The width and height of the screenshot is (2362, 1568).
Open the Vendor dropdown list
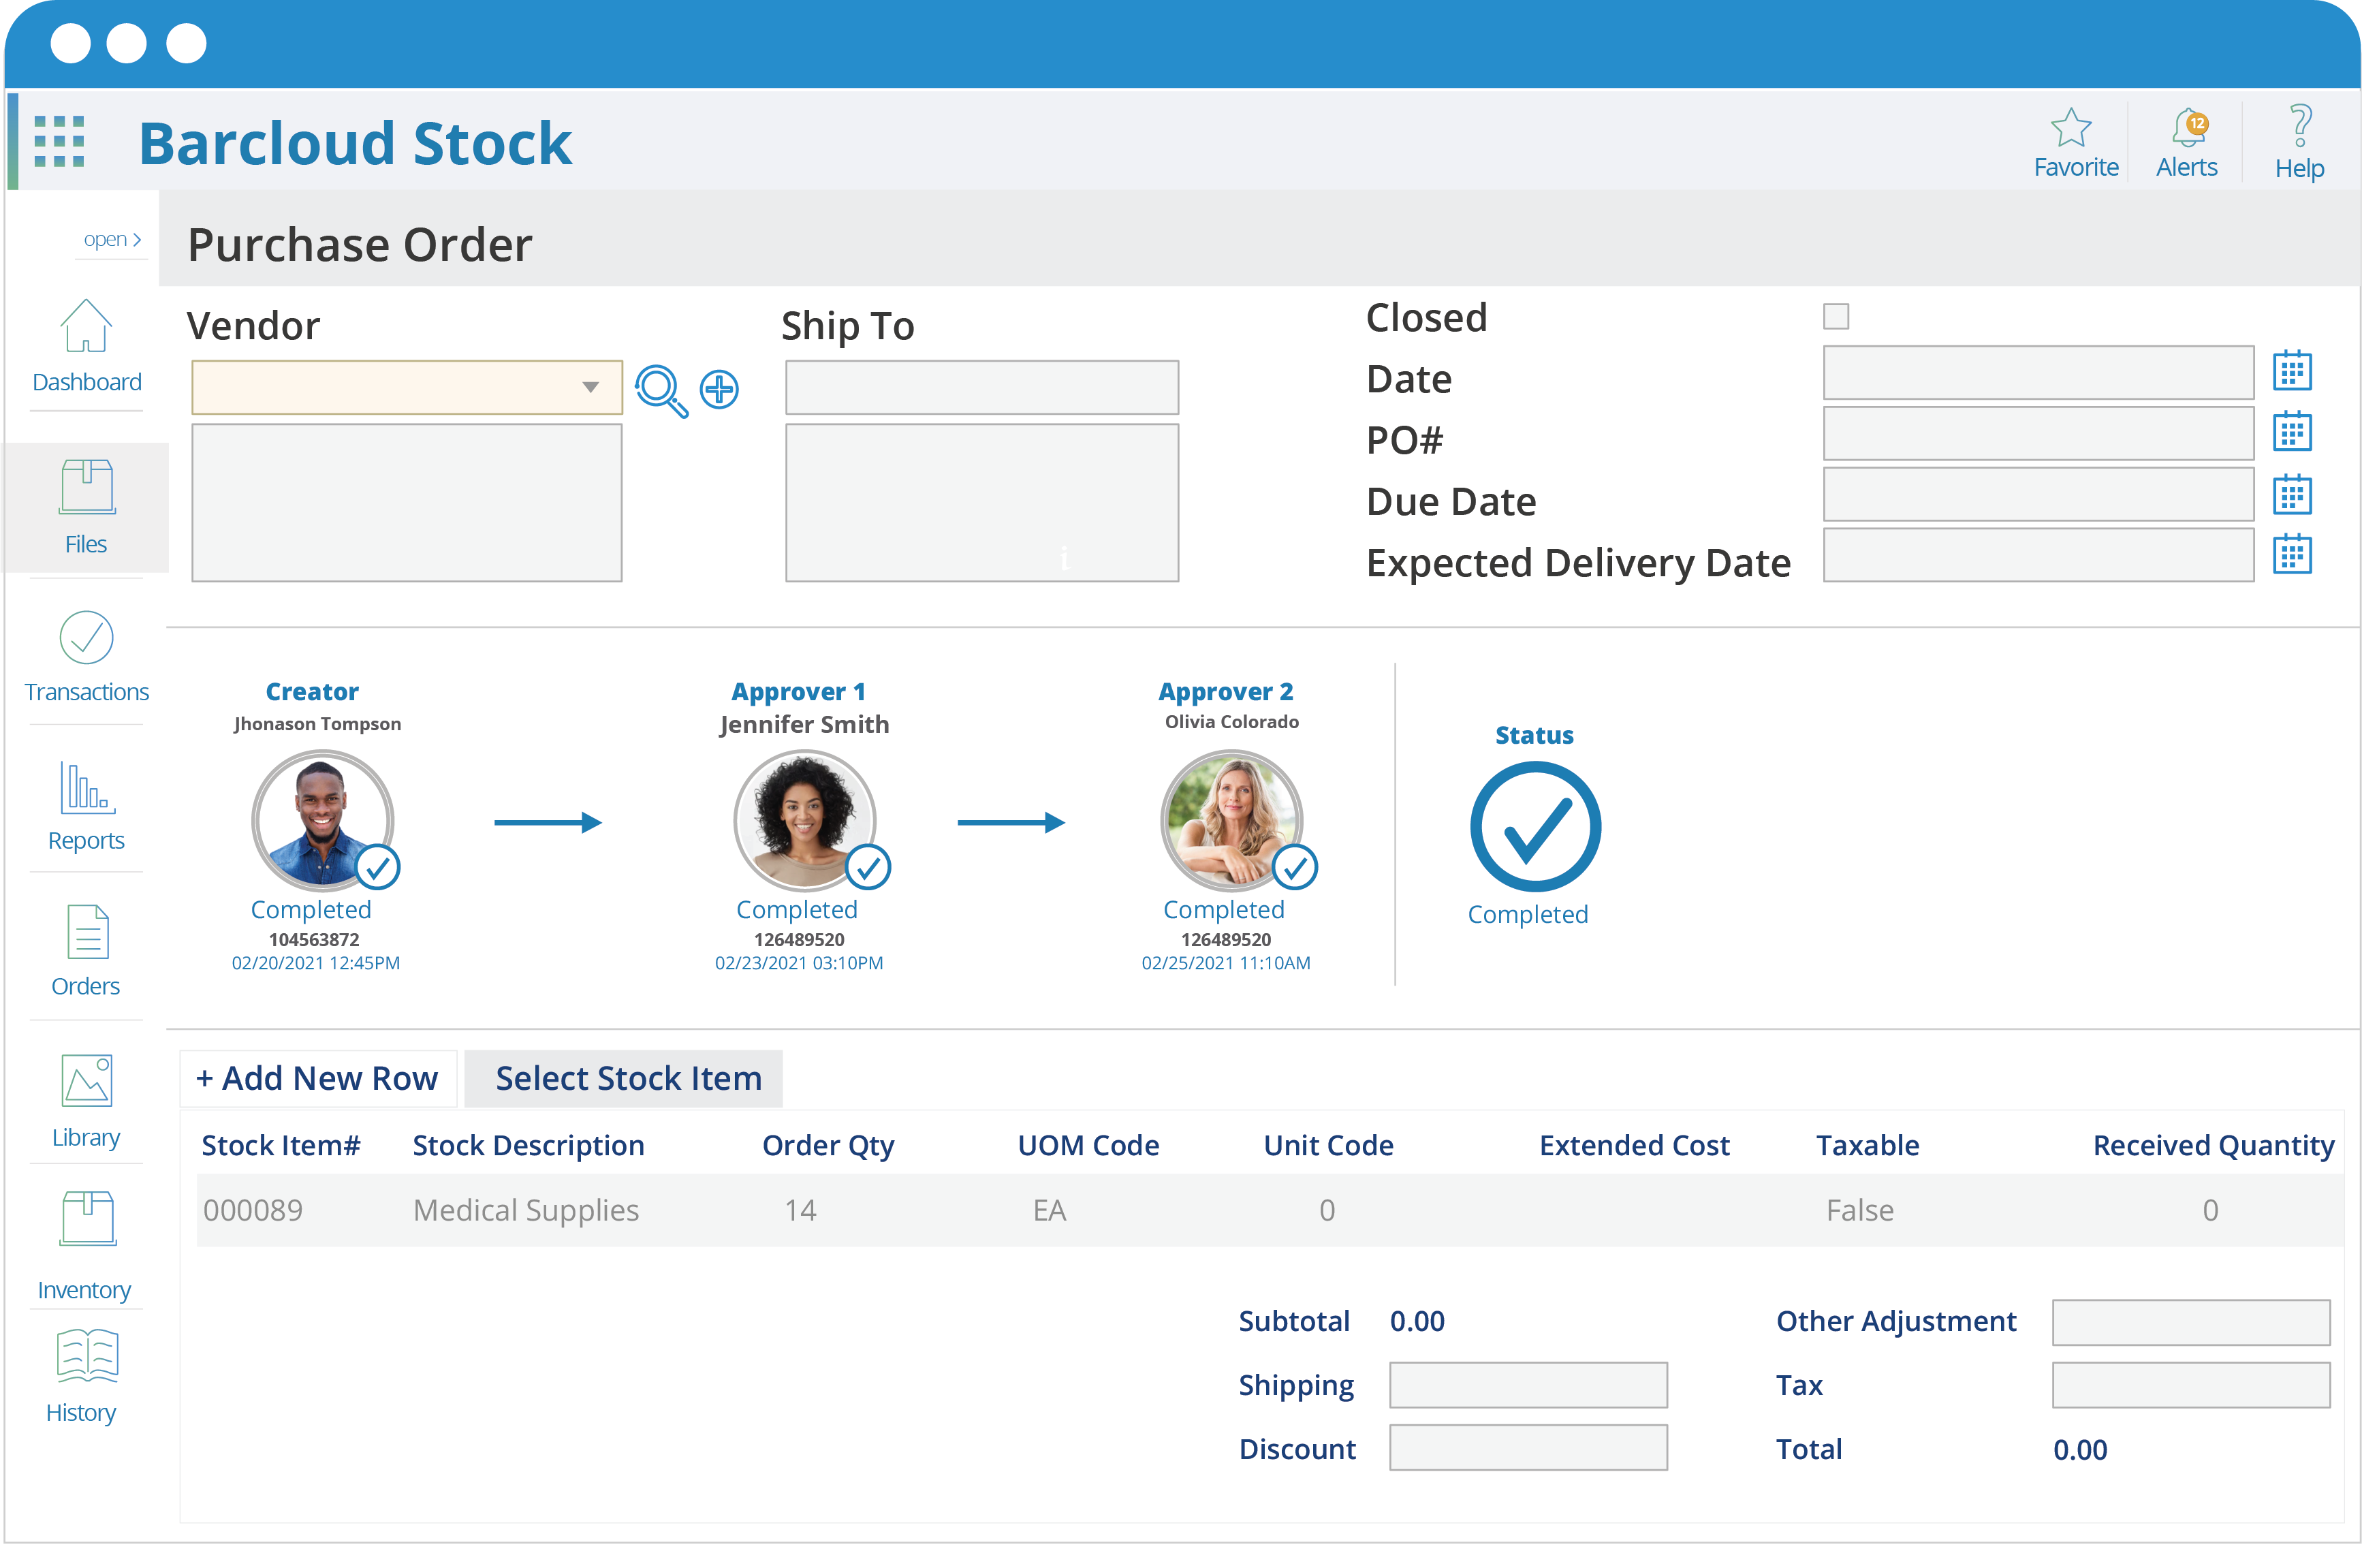[x=590, y=387]
